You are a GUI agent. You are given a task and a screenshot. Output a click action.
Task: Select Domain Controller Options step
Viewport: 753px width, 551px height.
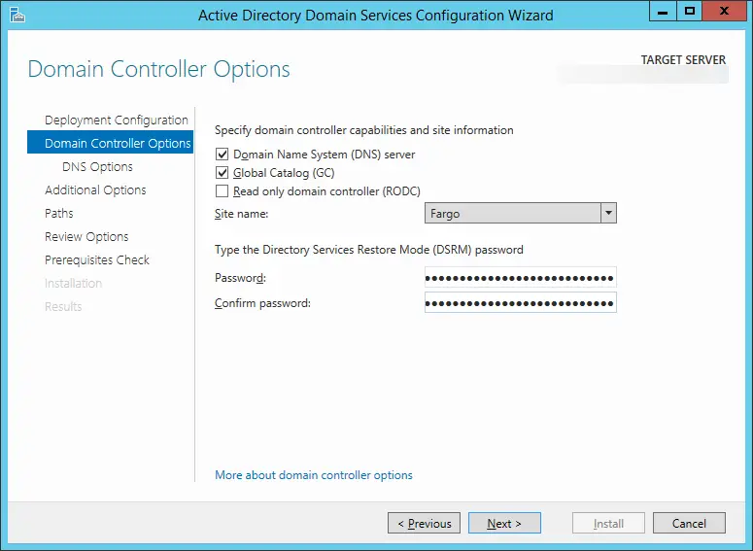(x=111, y=142)
